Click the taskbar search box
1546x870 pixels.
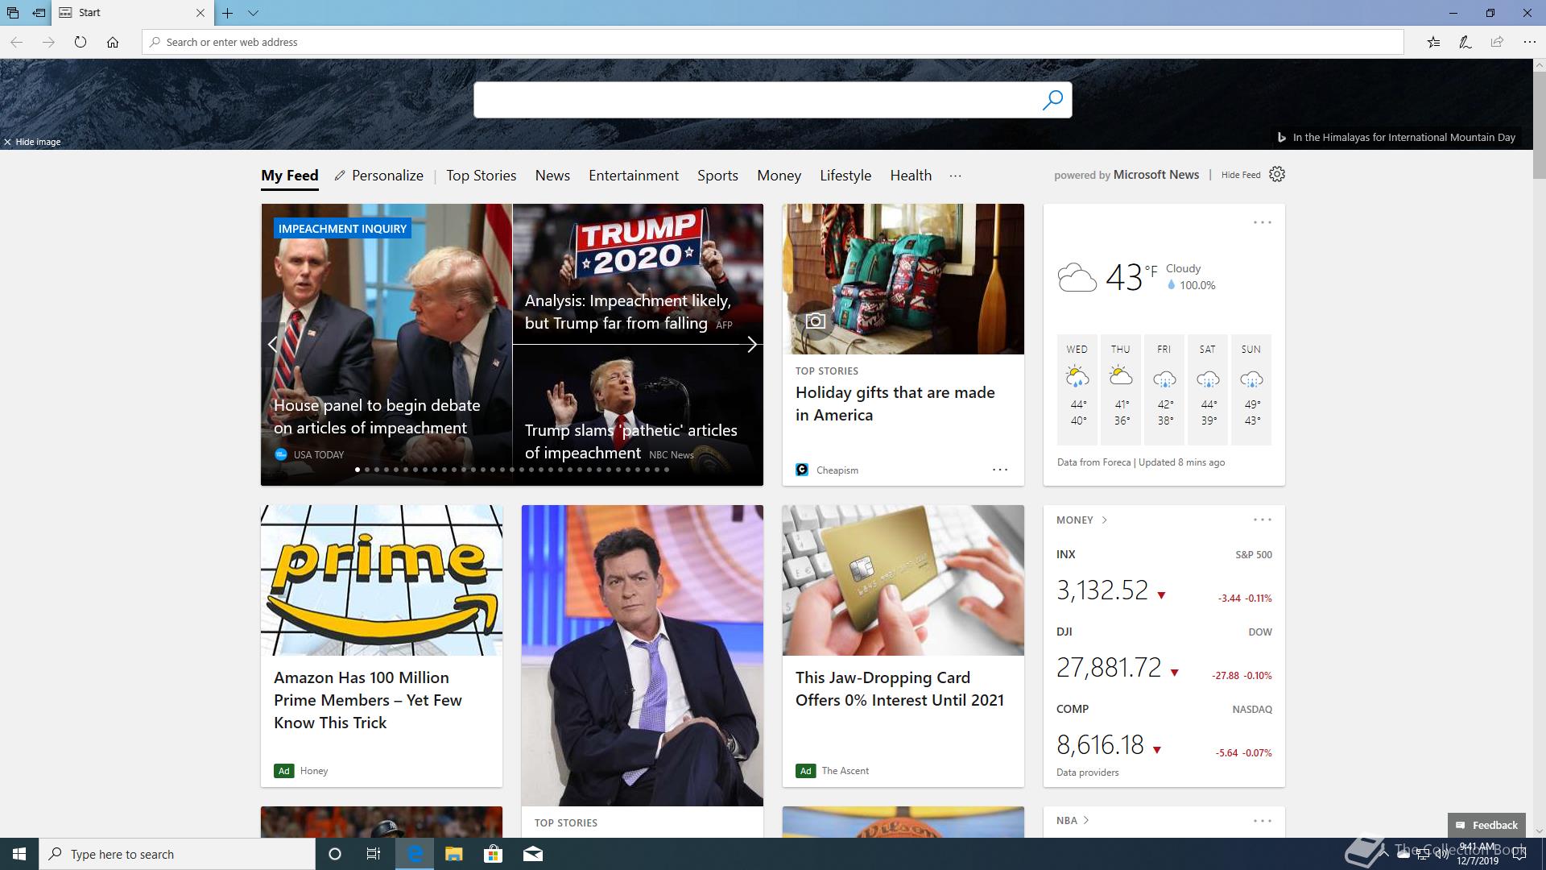(x=177, y=854)
